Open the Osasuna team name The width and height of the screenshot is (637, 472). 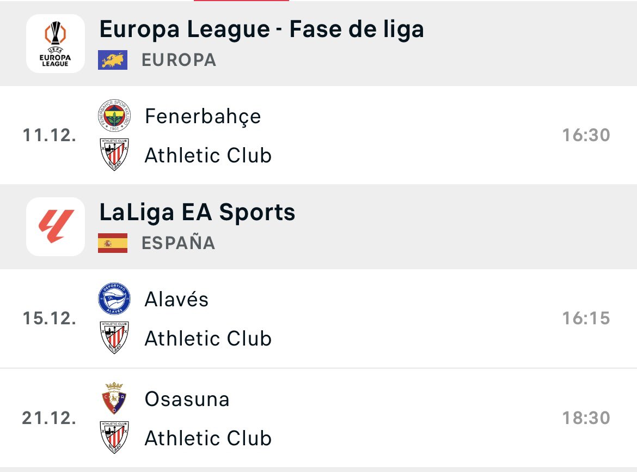tap(187, 399)
